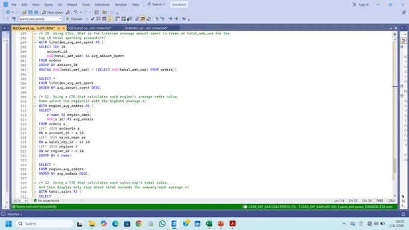The height and width of the screenshot is (230, 409).
Task: Toggle pin on the SQLQuery2 tab
Action: 59,28
